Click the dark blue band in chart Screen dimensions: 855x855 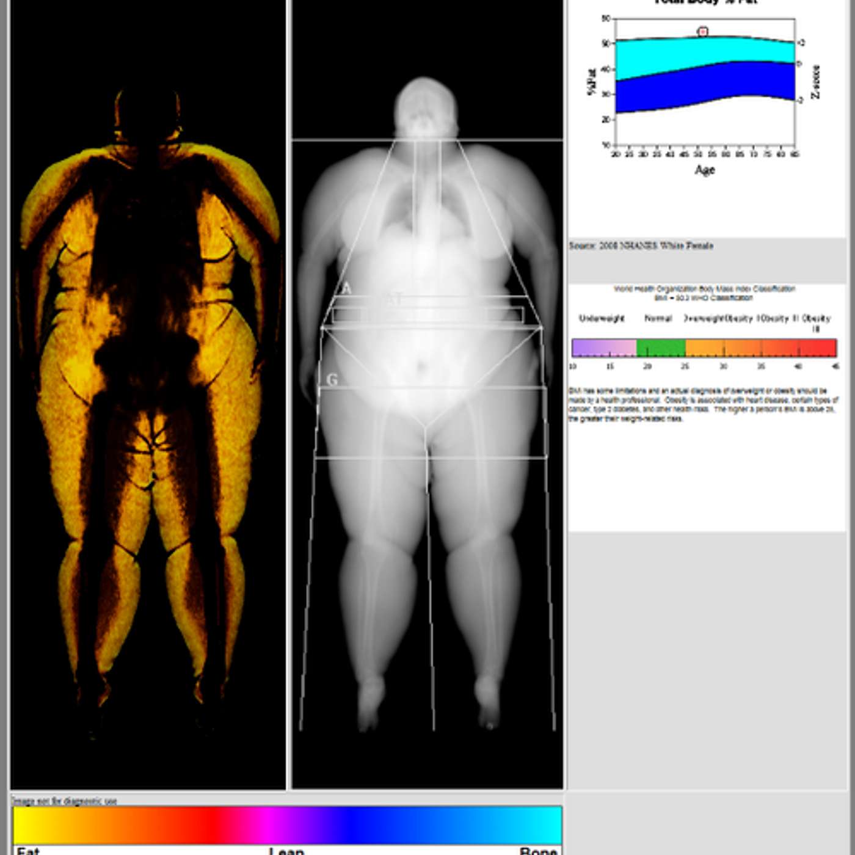[702, 82]
